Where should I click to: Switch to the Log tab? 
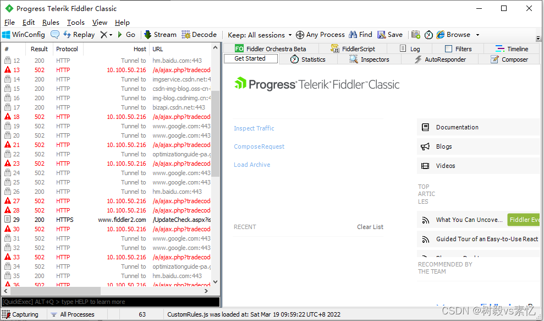coord(410,48)
